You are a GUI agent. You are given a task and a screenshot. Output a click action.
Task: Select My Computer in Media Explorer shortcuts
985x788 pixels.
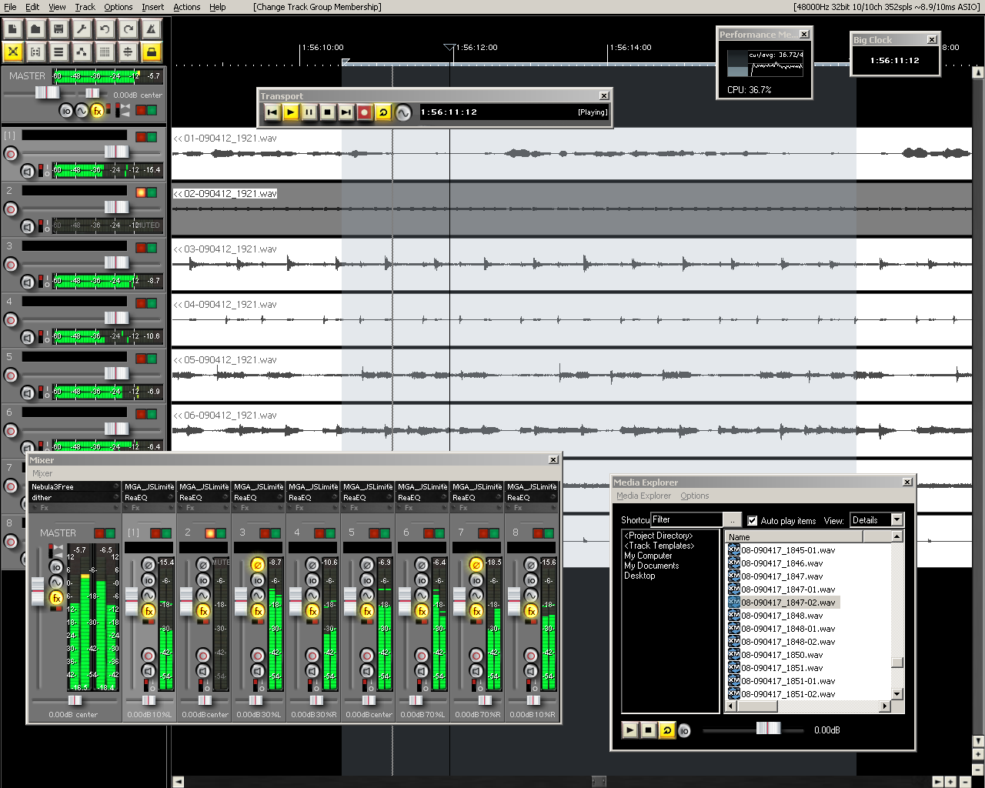(x=648, y=556)
